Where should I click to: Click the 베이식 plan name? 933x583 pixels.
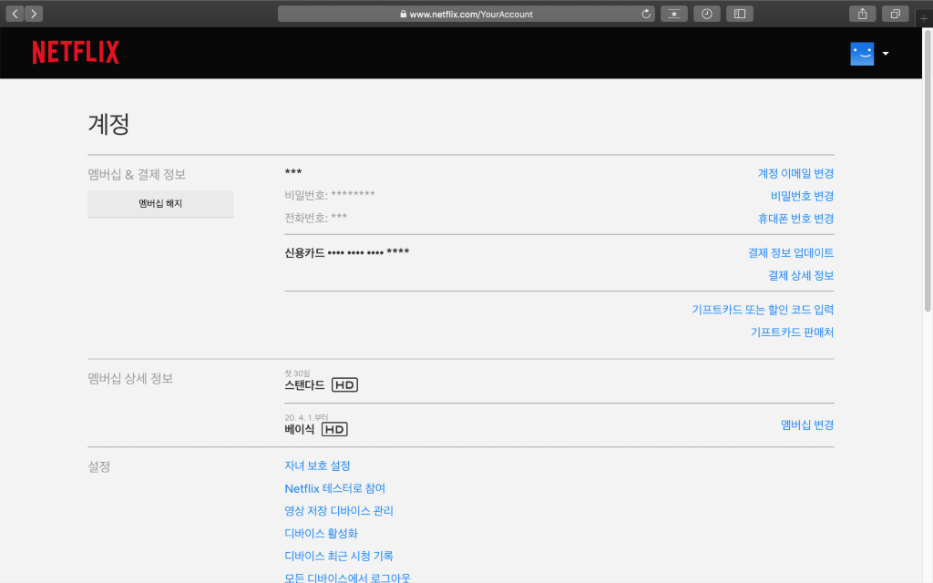[299, 430]
